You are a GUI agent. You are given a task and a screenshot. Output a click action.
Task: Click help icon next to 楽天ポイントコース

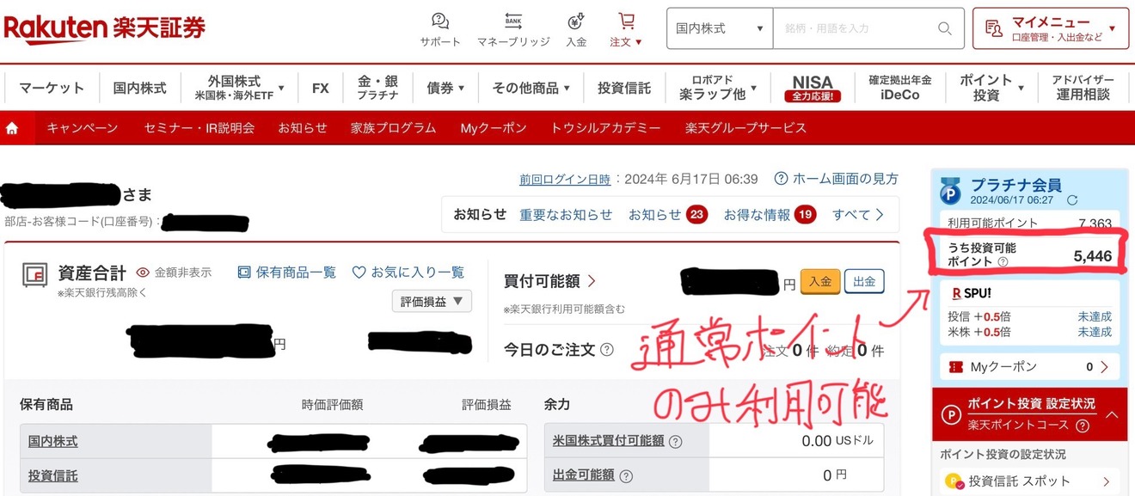click(1082, 426)
